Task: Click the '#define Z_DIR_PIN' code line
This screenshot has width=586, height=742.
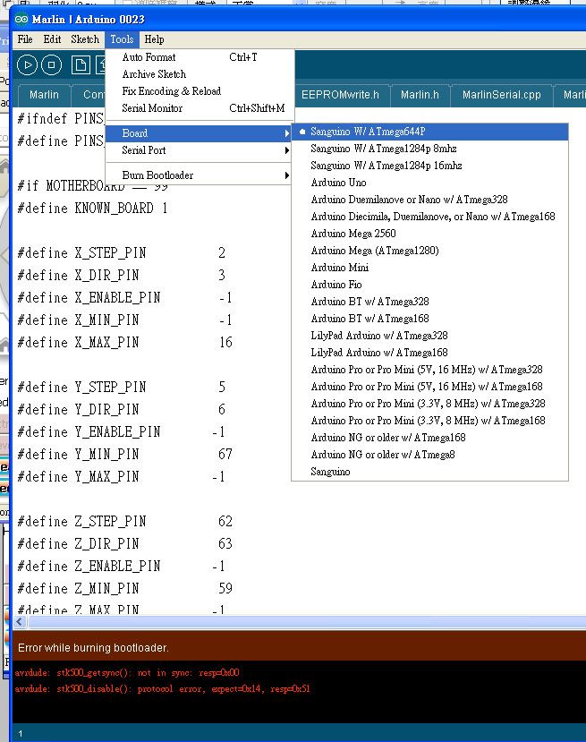Action: [125, 544]
